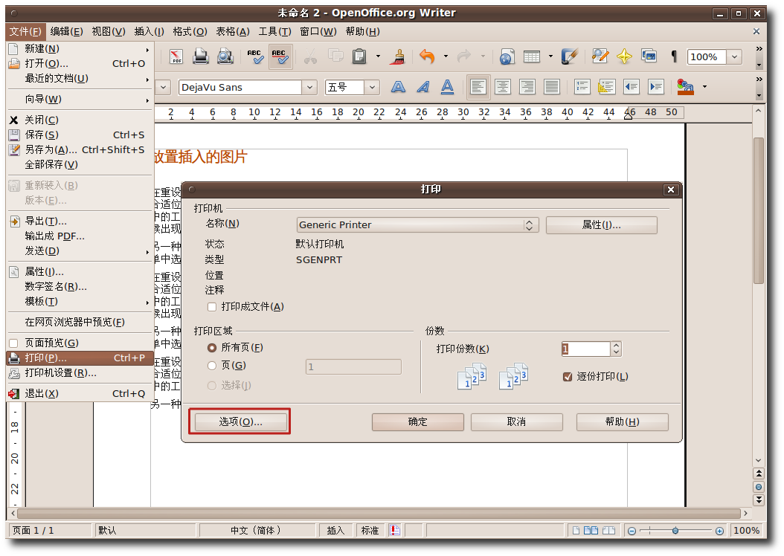Viewport: 784px width, 556px height.
Task: Close the 打印 dialog
Action: pos(670,190)
